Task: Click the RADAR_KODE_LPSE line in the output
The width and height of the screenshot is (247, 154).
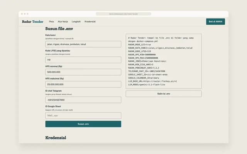Action: point(139,51)
